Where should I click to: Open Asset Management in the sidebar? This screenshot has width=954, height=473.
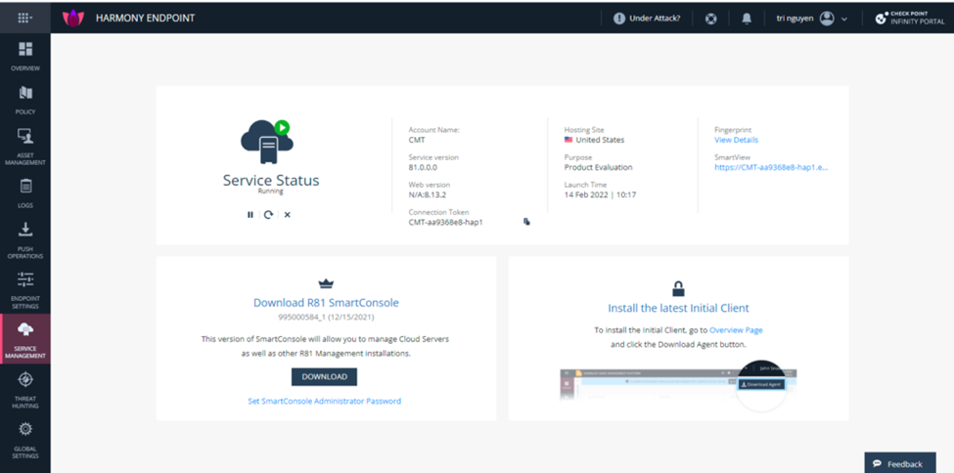coord(24,147)
